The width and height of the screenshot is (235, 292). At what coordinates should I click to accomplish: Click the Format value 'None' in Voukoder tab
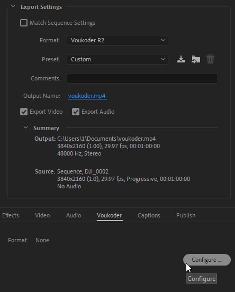(42, 240)
